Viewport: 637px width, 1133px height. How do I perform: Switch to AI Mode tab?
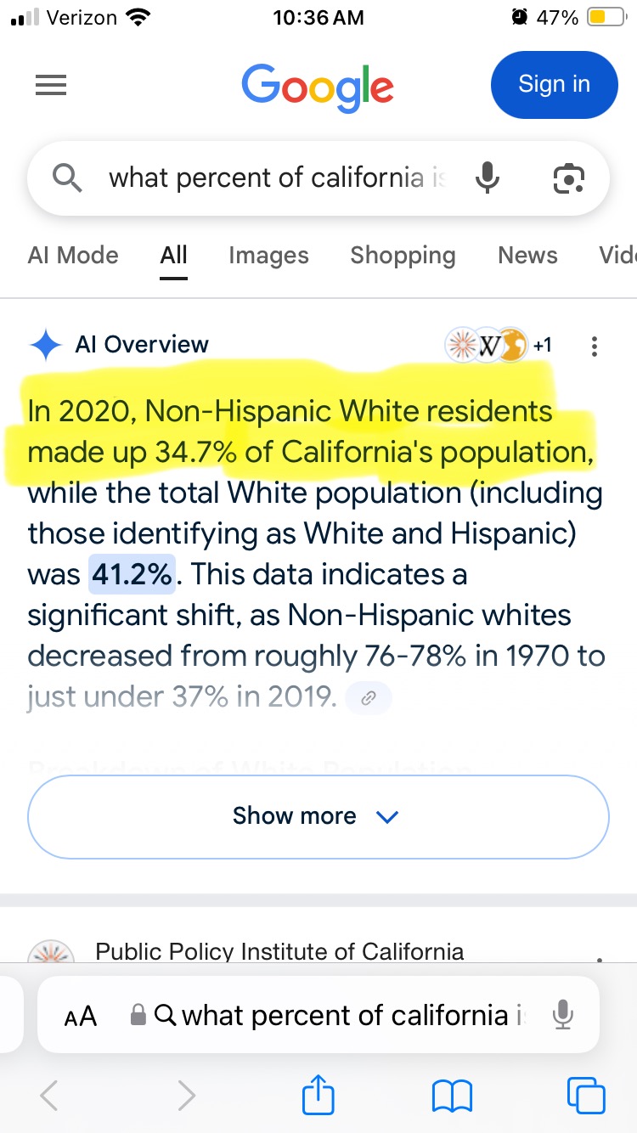(x=73, y=255)
